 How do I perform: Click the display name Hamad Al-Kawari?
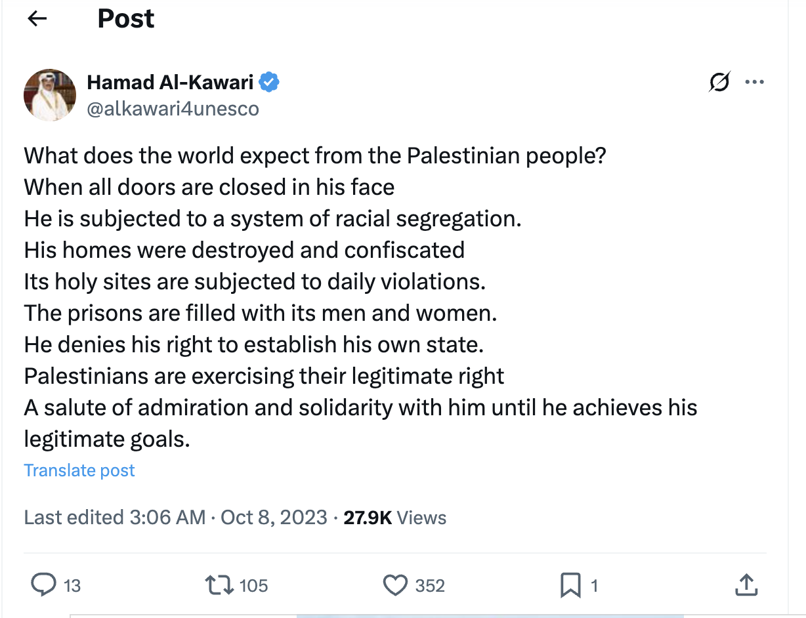(170, 83)
